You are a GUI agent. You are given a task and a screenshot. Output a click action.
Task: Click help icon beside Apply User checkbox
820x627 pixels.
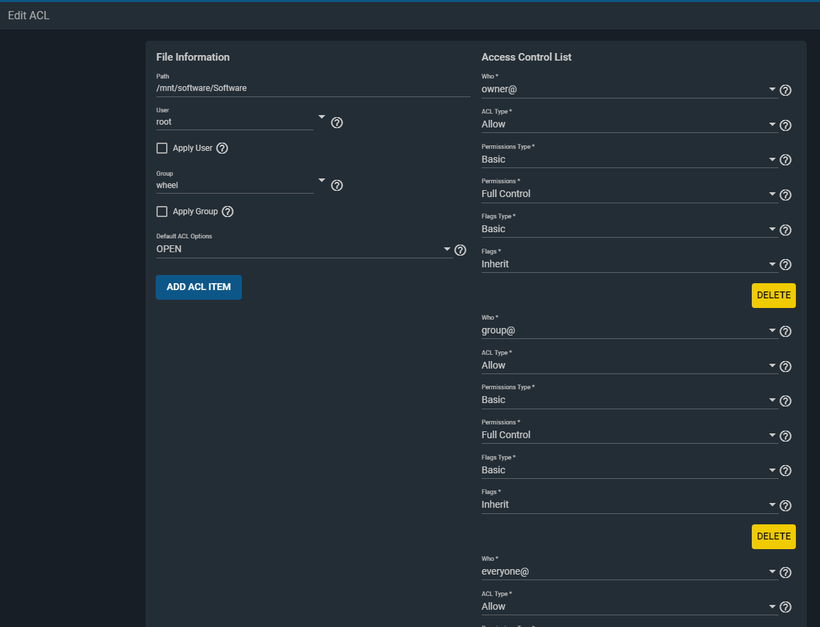(x=222, y=148)
